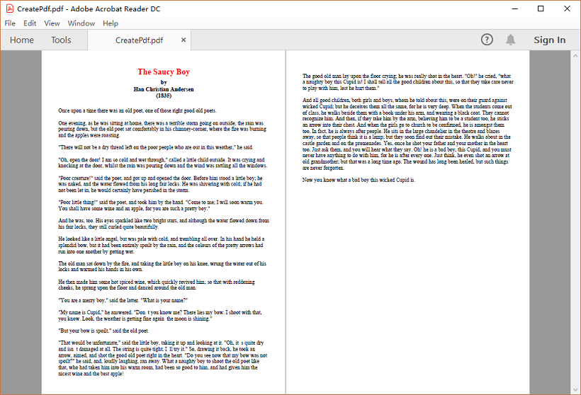The image size is (581, 395).
Task: Switch to the Home tab
Action: (x=22, y=40)
